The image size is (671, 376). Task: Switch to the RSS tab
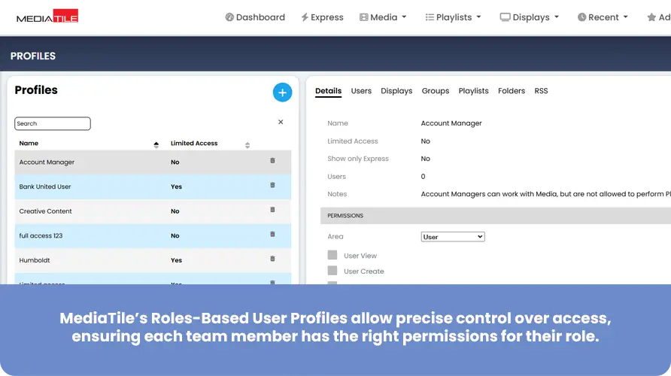[541, 91]
